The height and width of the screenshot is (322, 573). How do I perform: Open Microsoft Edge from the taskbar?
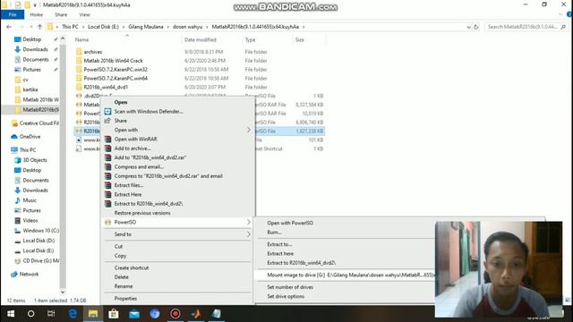tap(73, 314)
